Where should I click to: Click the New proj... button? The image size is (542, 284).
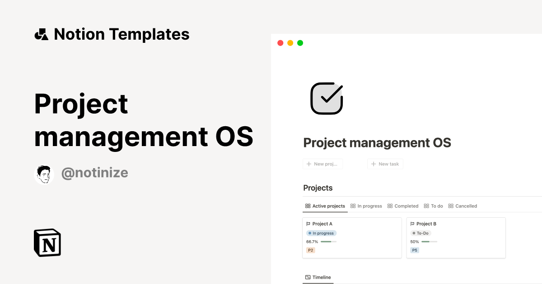(322, 164)
